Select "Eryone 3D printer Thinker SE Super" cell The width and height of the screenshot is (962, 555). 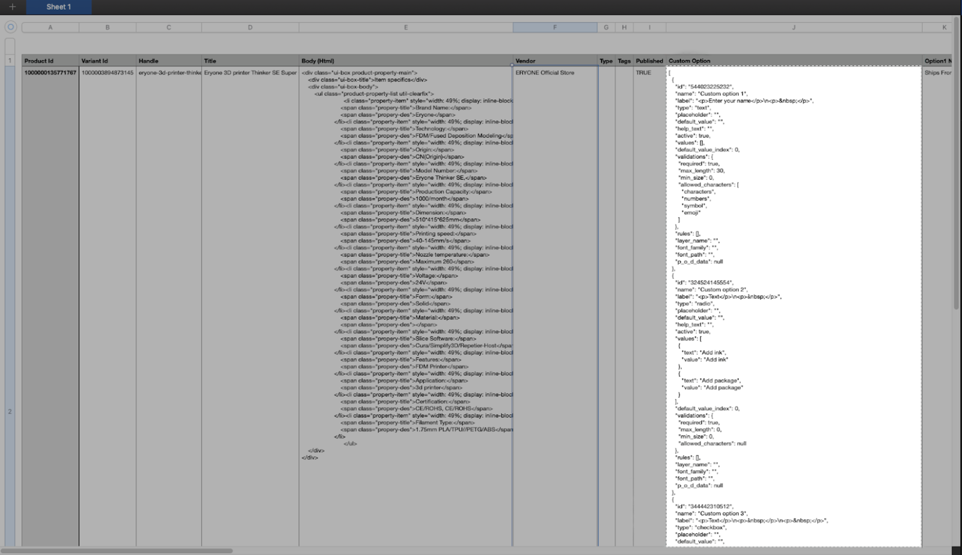tap(250, 306)
